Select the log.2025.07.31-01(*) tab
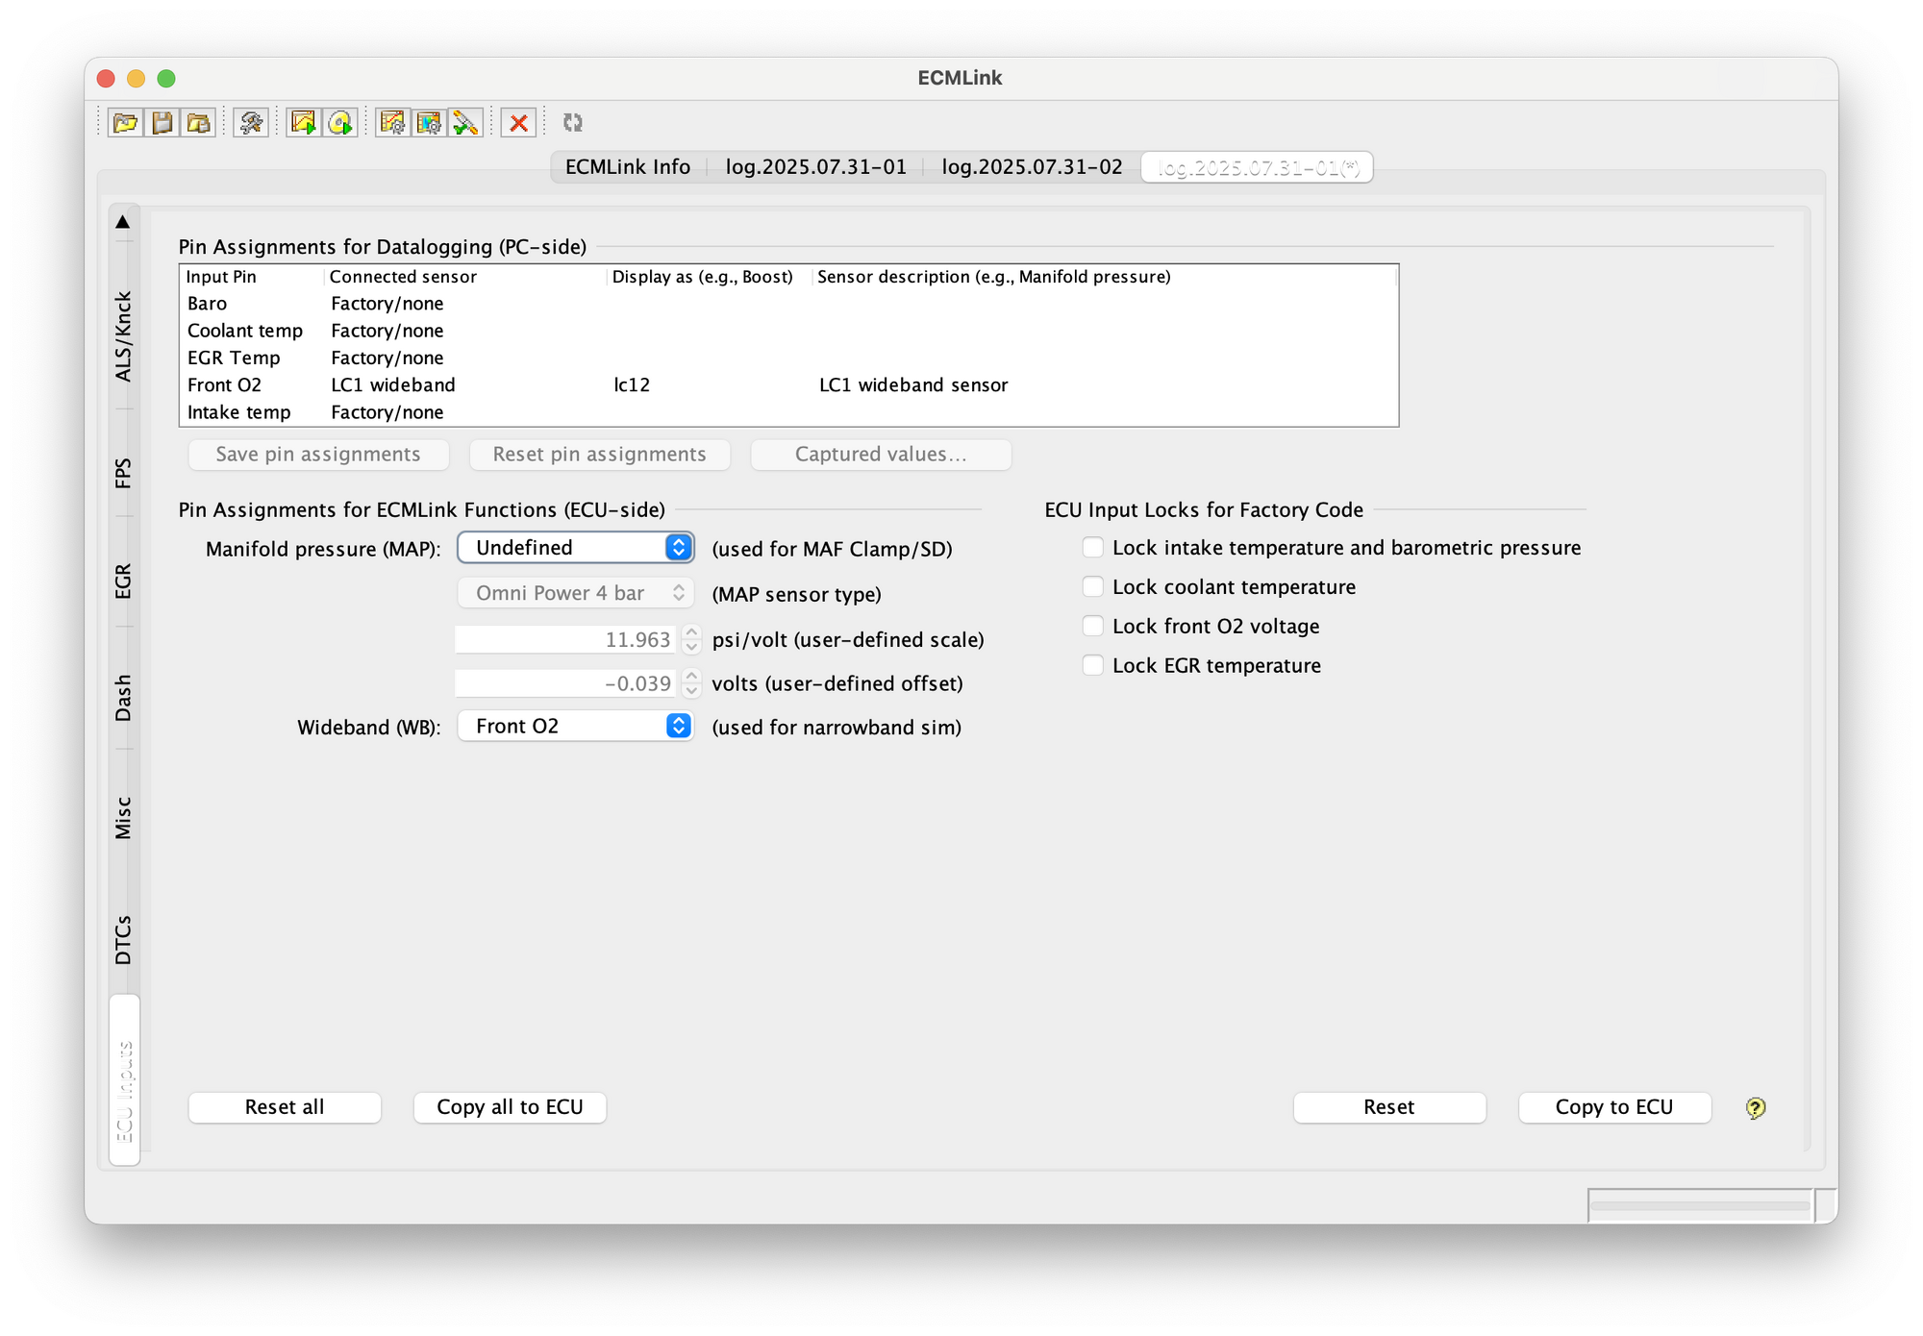The width and height of the screenshot is (1923, 1336). coord(1258,167)
